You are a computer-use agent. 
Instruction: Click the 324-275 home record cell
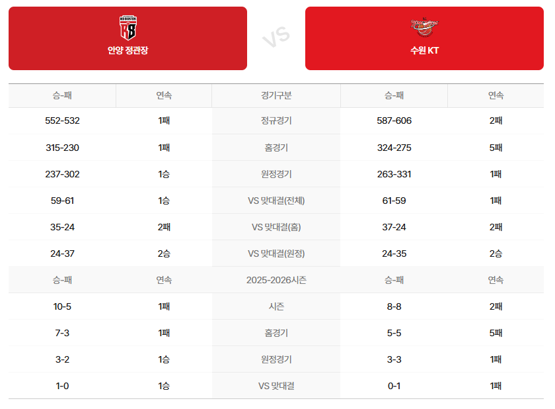tap(394, 148)
